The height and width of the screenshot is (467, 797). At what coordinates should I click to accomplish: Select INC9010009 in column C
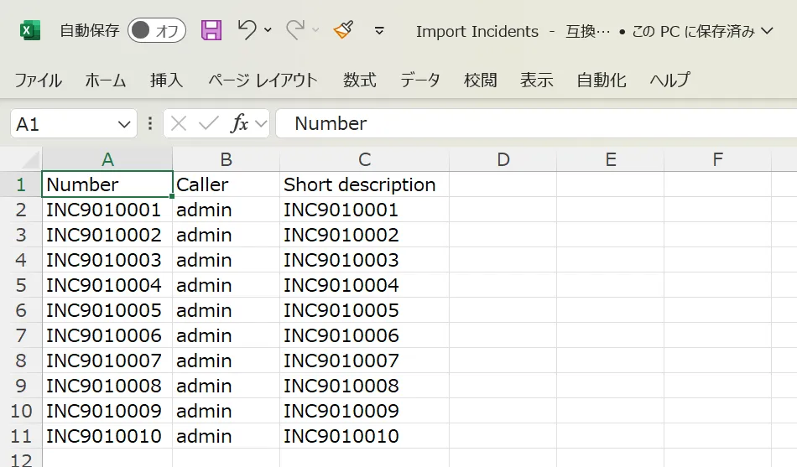(x=364, y=411)
